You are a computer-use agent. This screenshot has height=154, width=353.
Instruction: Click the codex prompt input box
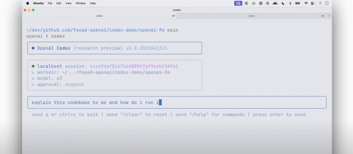[177, 103]
